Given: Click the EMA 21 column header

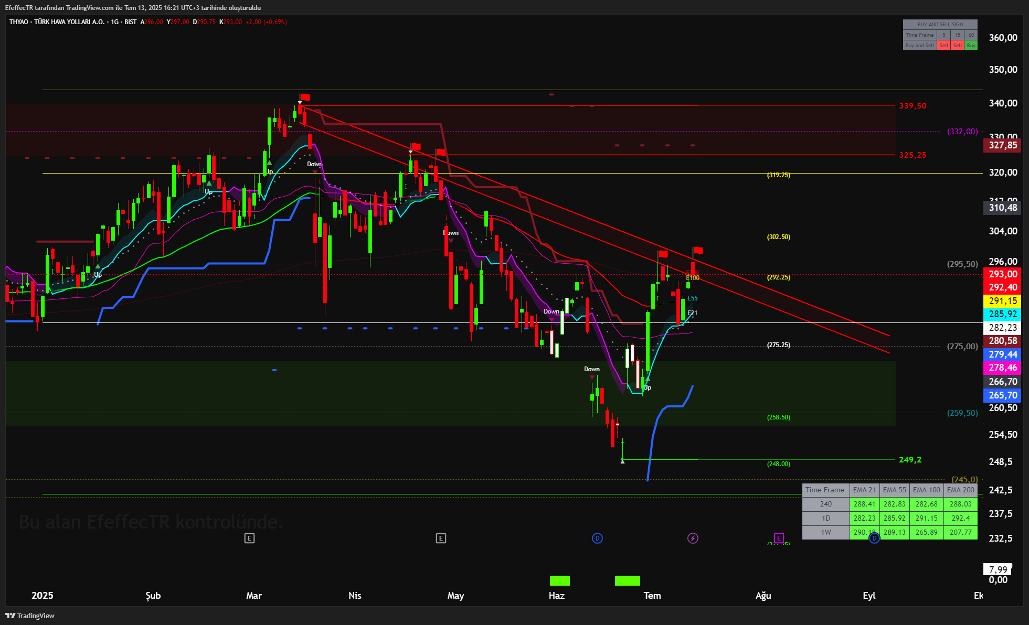Looking at the screenshot, I should [864, 490].
